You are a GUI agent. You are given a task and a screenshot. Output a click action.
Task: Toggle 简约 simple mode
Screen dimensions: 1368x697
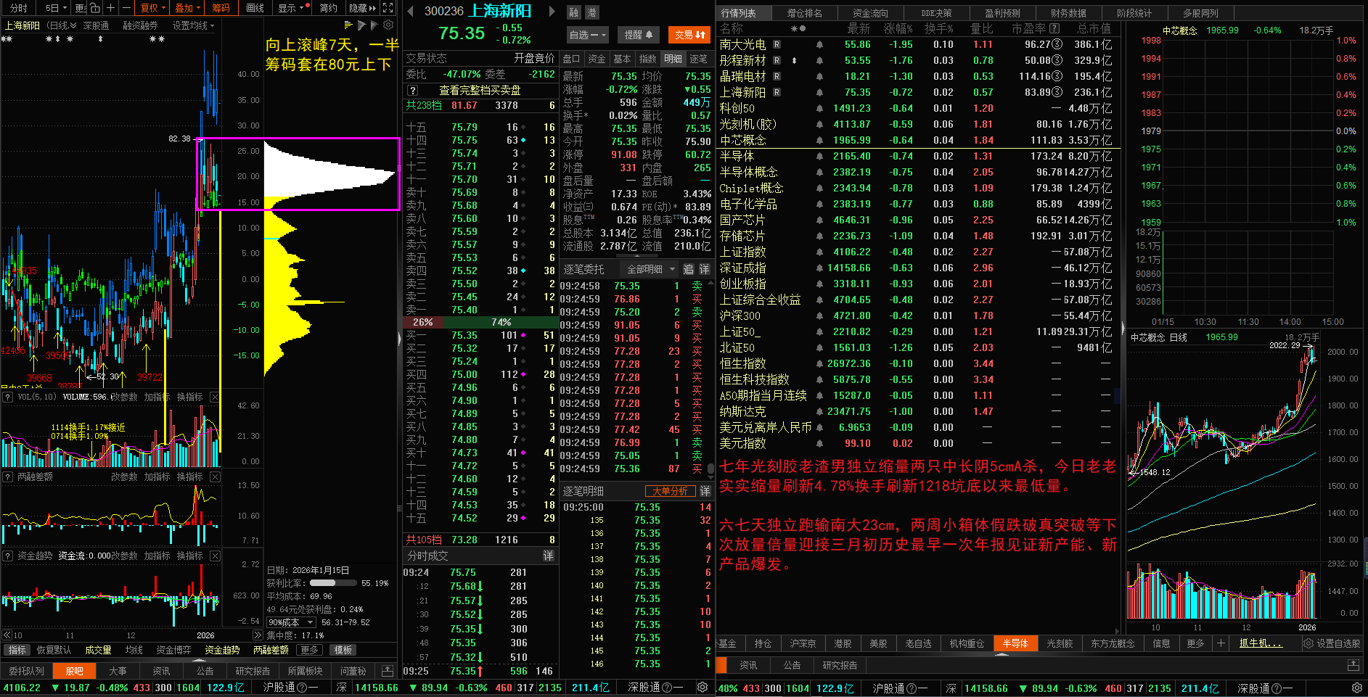pos(329,8)
